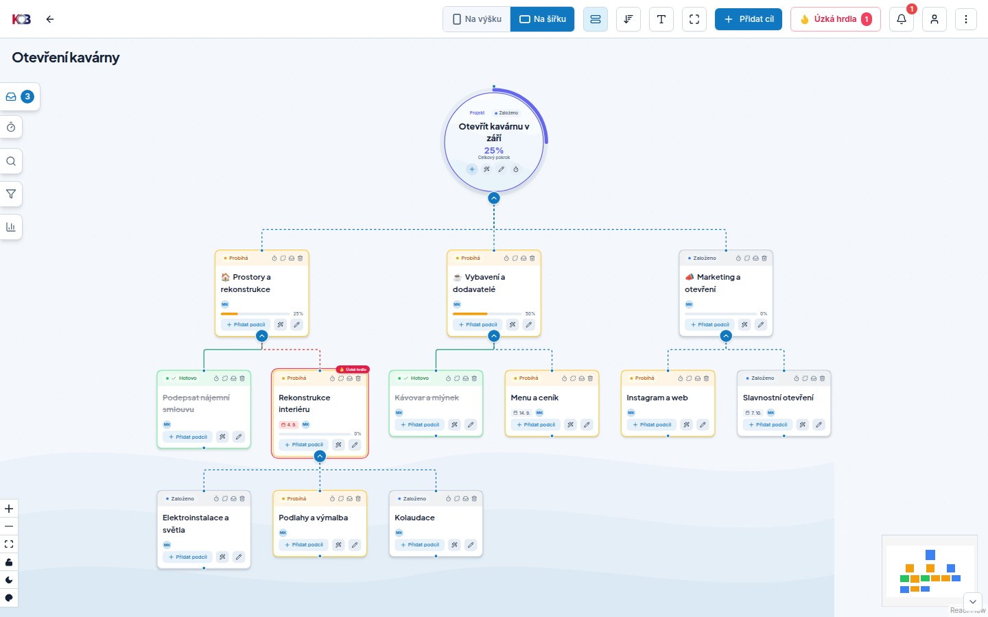Open the Úzká hrdla bottlenecks button
This screenshot has width=988, height=617.
click(x=836, y=19)
